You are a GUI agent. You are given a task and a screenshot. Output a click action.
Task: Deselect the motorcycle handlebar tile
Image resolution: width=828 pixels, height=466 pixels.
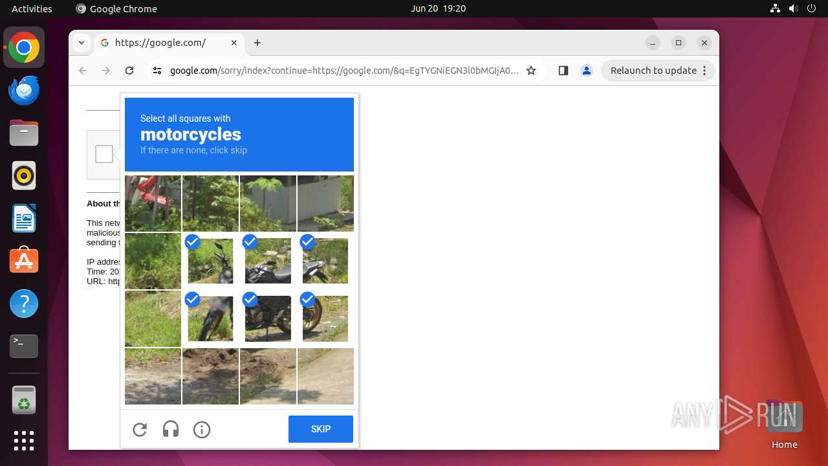[210, 261]
